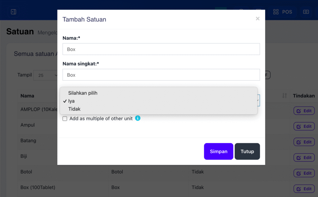Select the Silahkan pilih option

[83, 93]
